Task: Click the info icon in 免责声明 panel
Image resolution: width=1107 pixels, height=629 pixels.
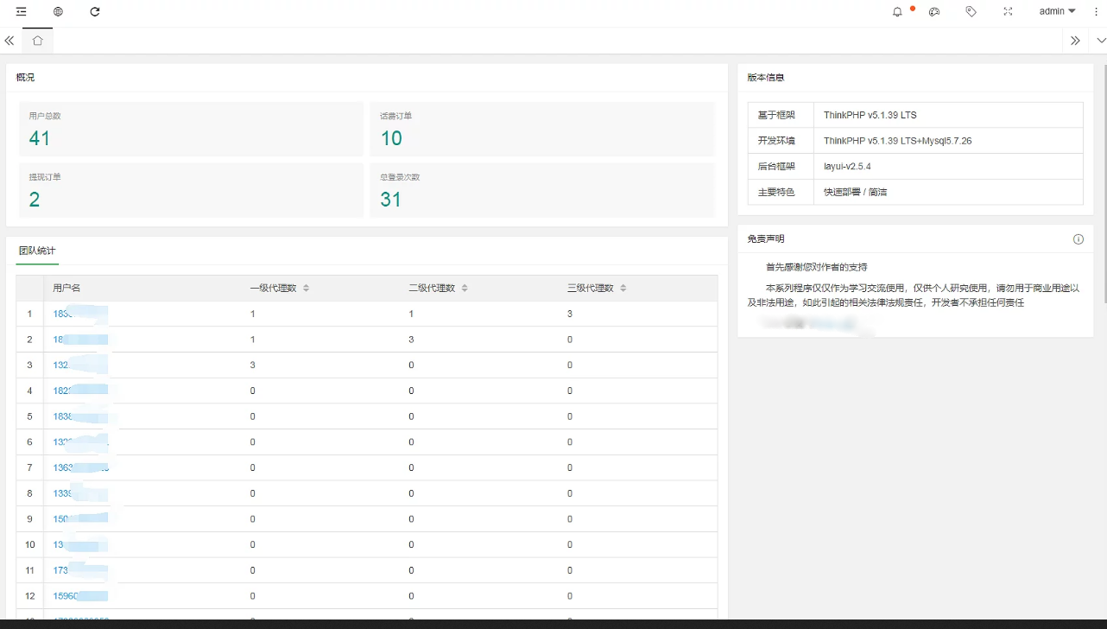Action: click(x=1078, y=239)
